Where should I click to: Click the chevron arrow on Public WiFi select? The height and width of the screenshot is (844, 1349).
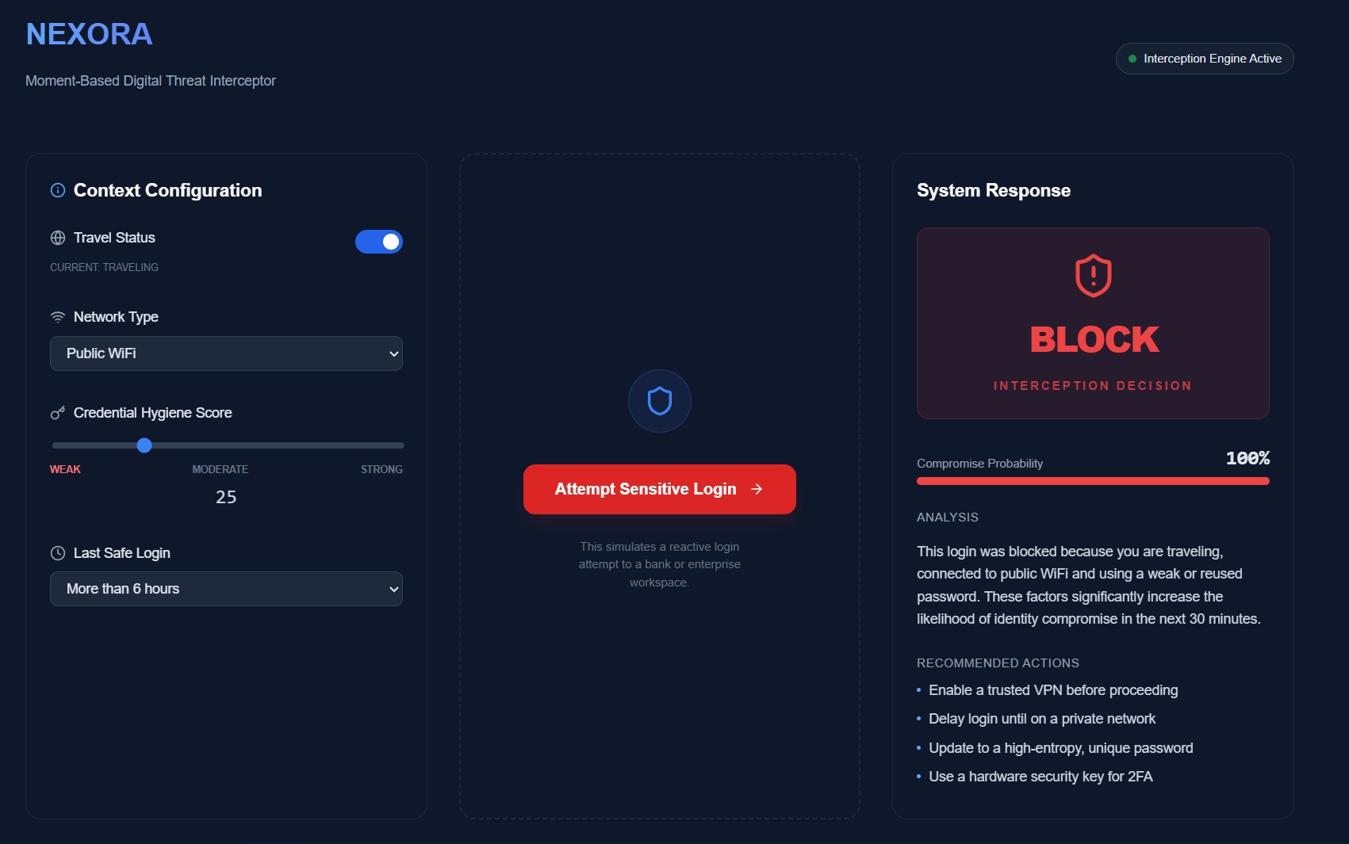click(x=393, y=354)
